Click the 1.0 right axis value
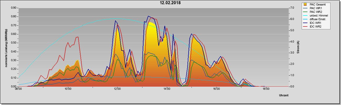The width and height of the screenshot is (341, 105). [292, 75]
